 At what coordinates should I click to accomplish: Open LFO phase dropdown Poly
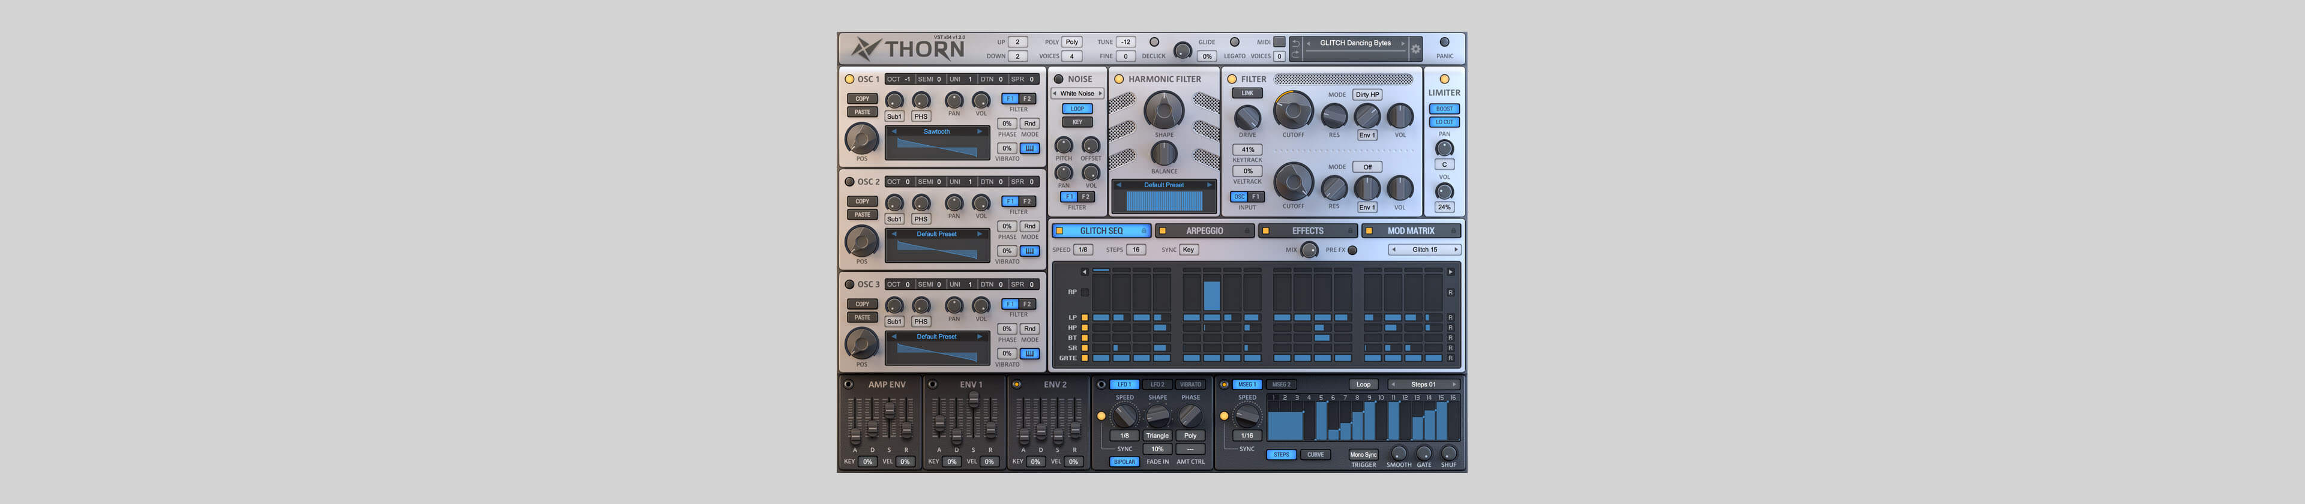1190,436
